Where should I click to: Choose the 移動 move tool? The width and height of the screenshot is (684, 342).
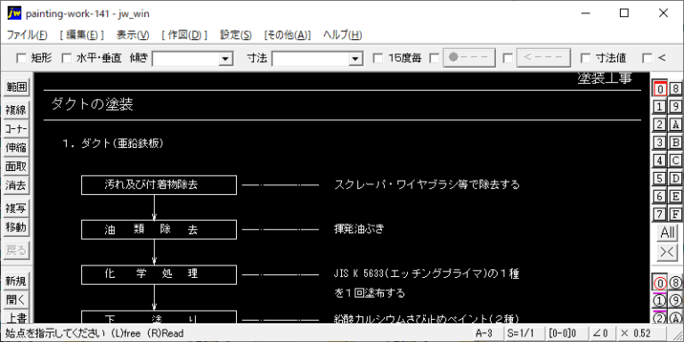[16, 227]
